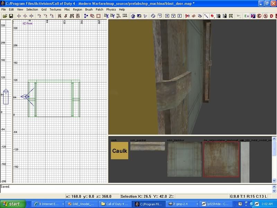
Task: Switch to the DAE_Xmodel taskbar window
Action: [x=81, y=204]
